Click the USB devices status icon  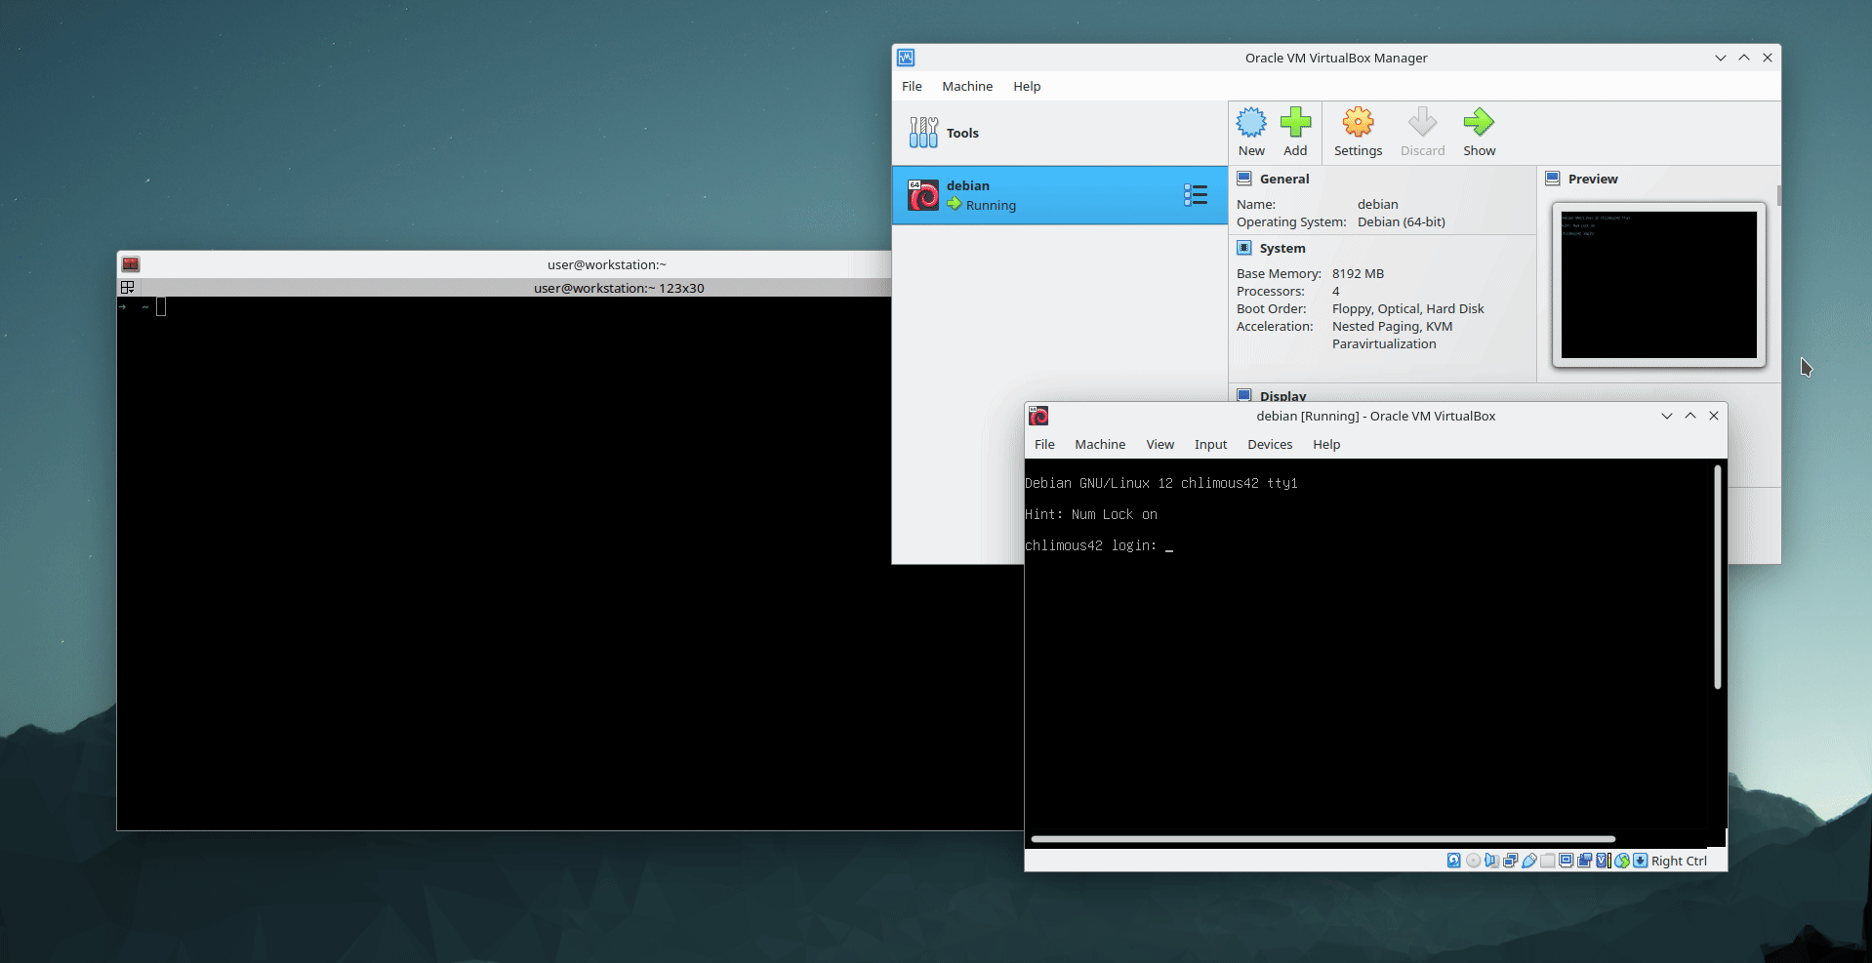click(1529, 861)
